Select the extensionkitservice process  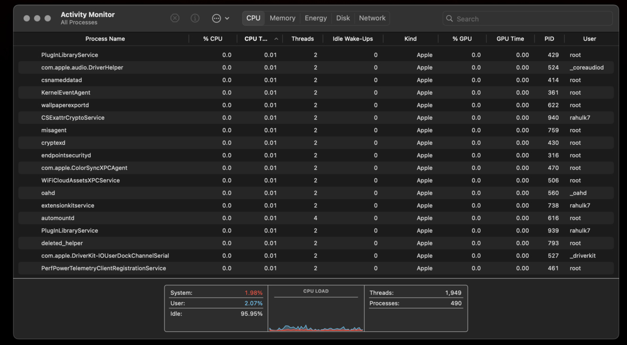click(x=316, y=206)
